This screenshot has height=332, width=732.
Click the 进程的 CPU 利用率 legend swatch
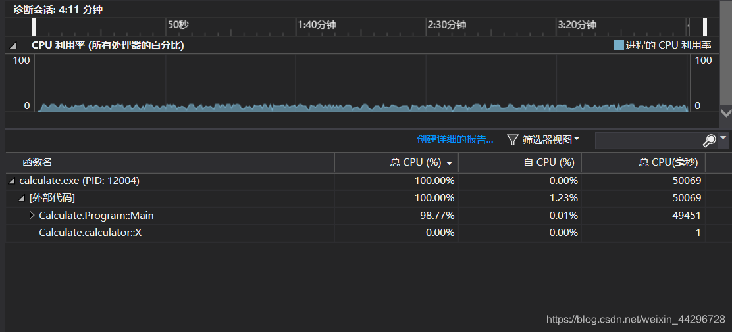(x=619, y=45)
